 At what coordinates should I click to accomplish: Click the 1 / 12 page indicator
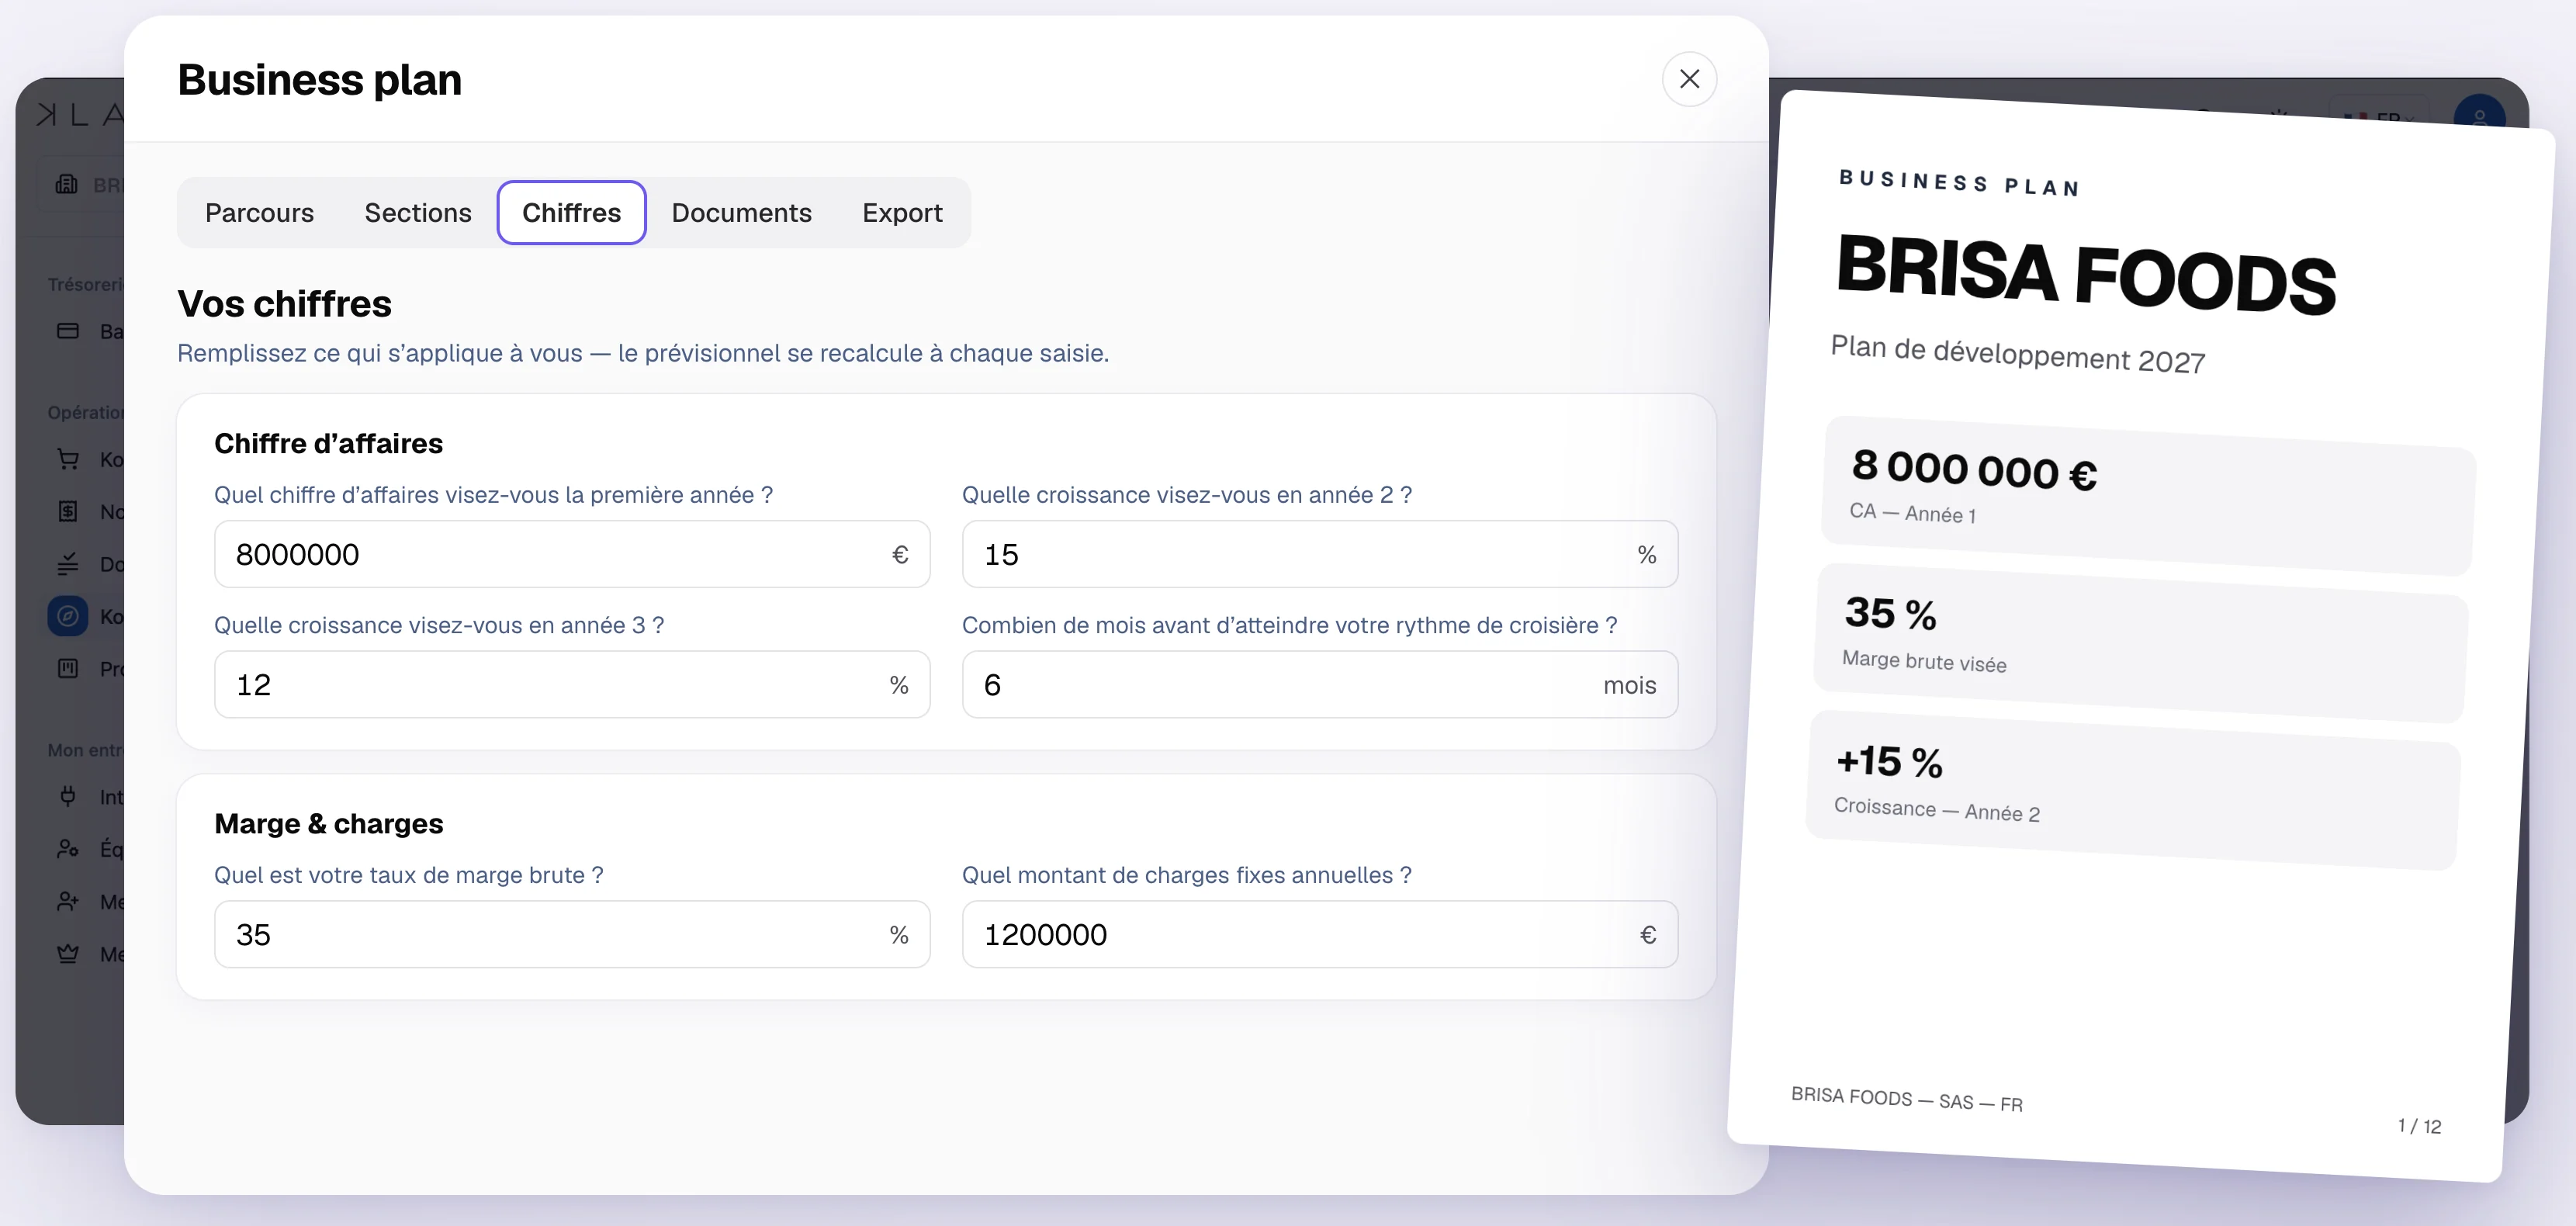click(x=2419, y=1126)
